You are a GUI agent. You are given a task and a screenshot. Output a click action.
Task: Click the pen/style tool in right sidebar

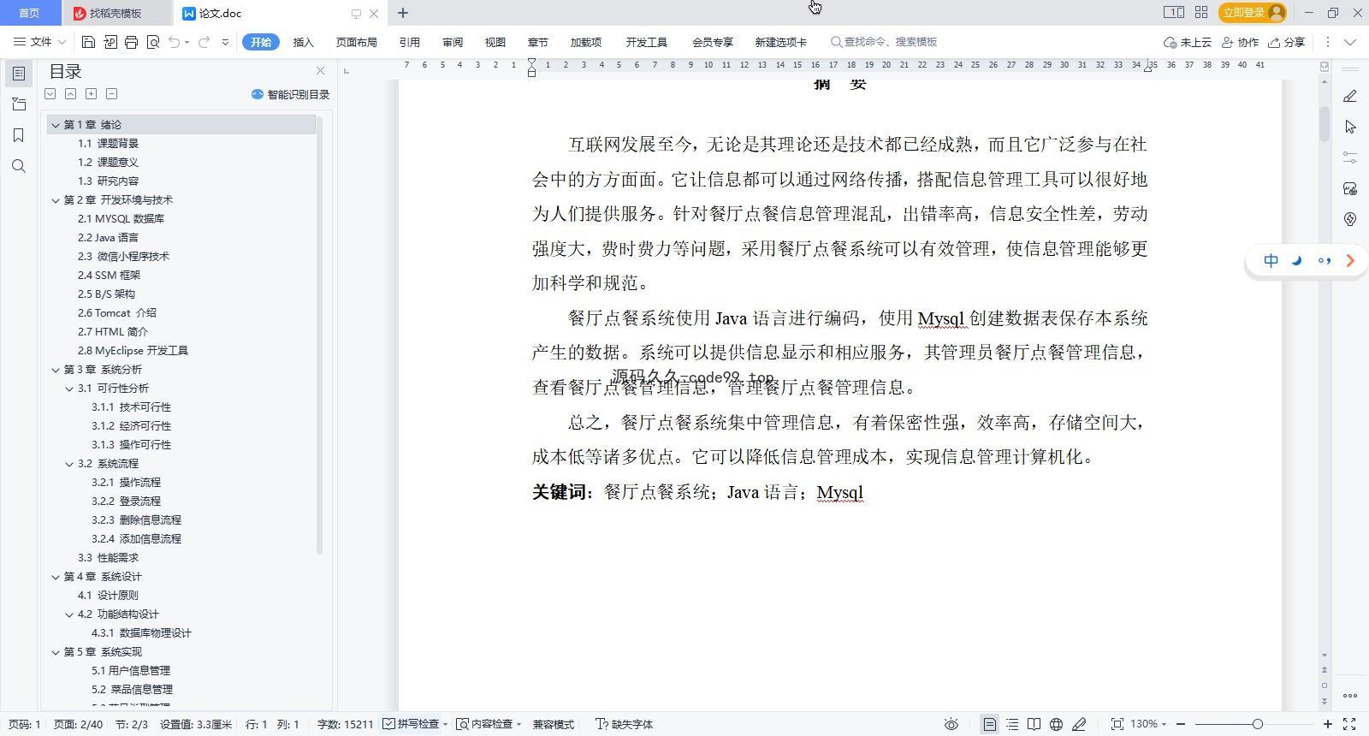pyautogui.click(x=1350, y=96)
